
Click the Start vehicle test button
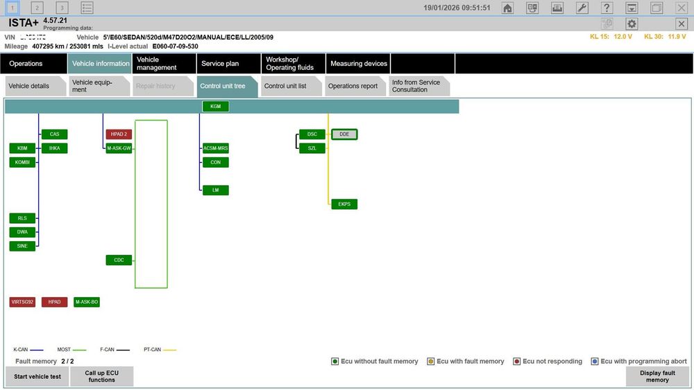[37, 376]
